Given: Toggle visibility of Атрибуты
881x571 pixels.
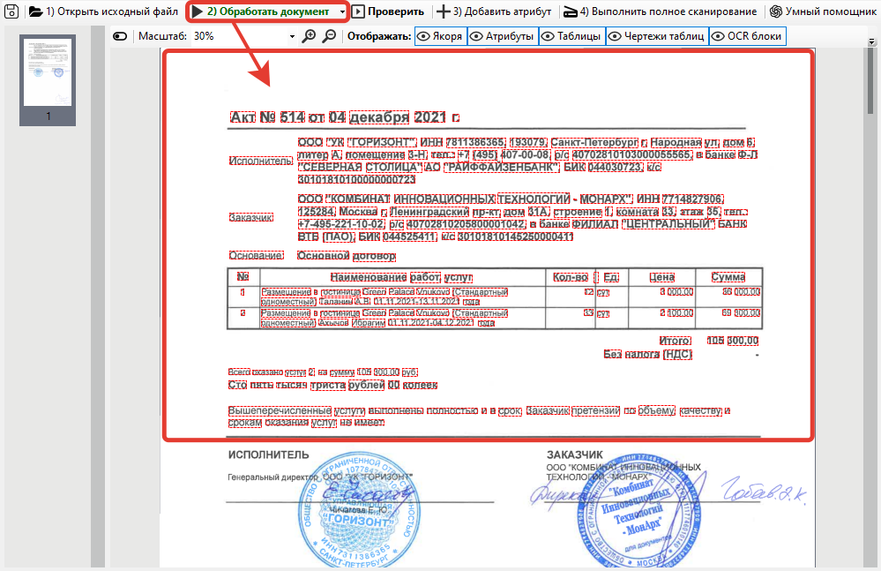Looking at the screenshot, I should tap(503, 36).
